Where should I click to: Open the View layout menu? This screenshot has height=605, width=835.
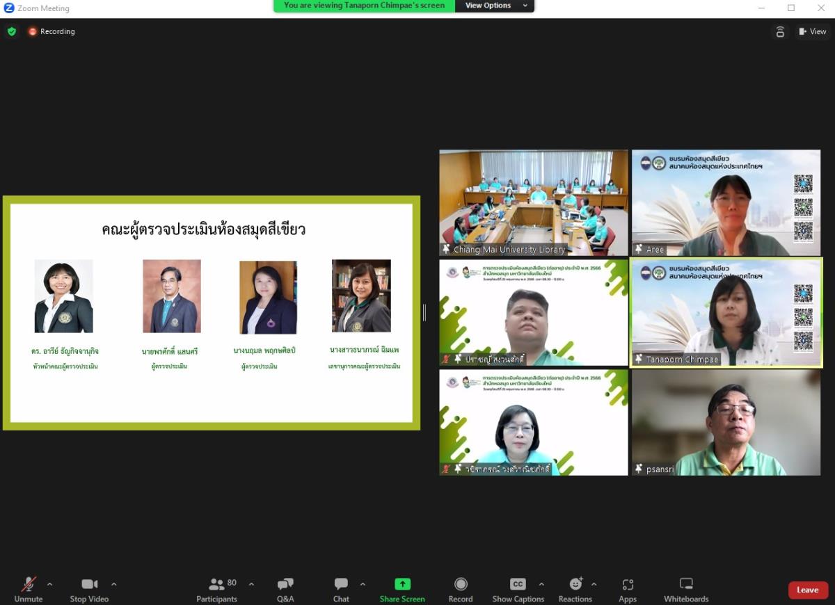[812, 31]
